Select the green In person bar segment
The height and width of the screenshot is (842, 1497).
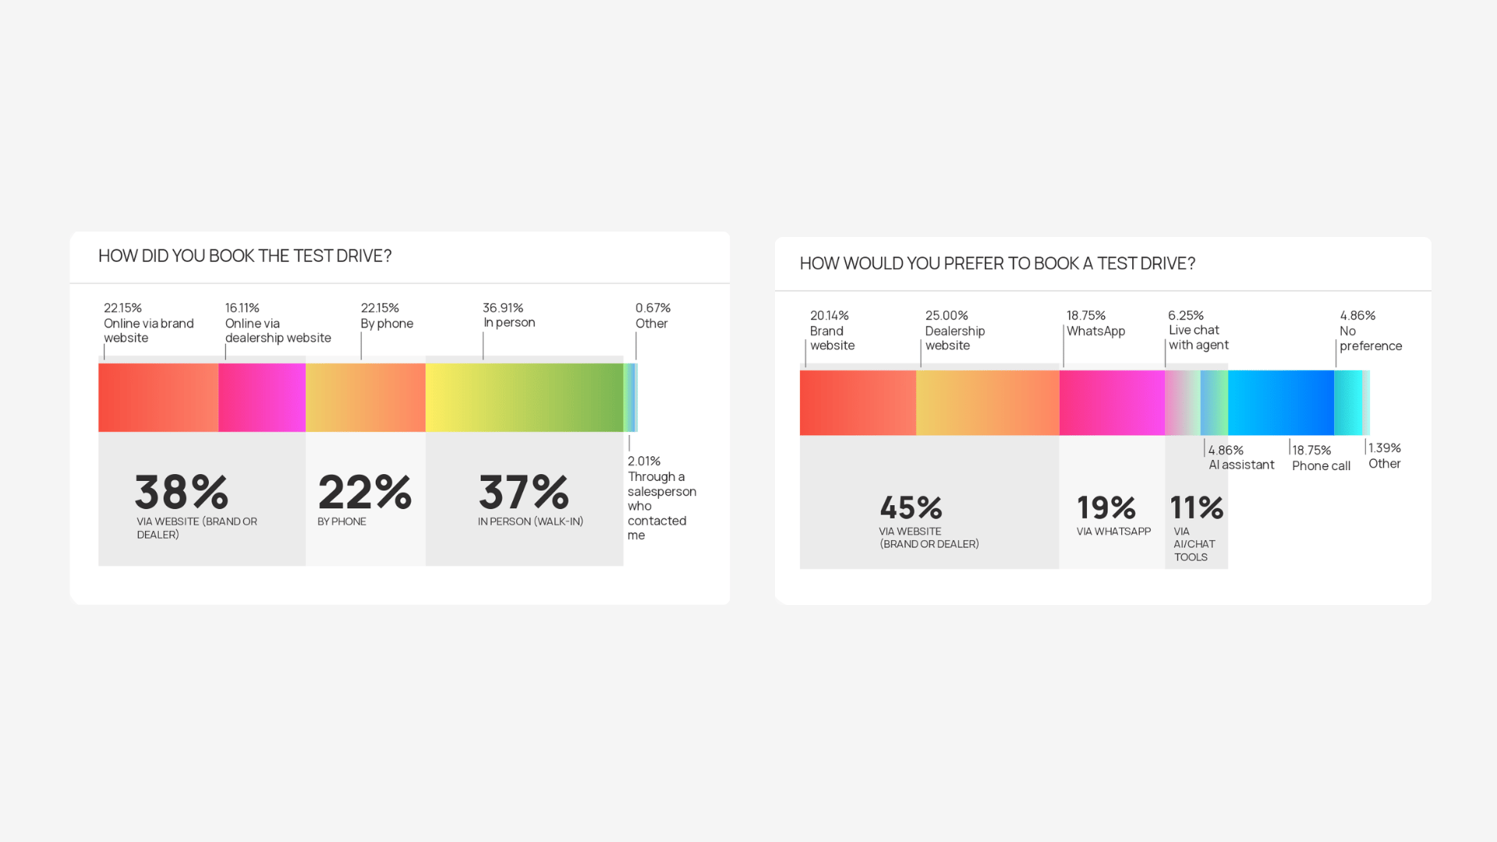coord(524,397)
